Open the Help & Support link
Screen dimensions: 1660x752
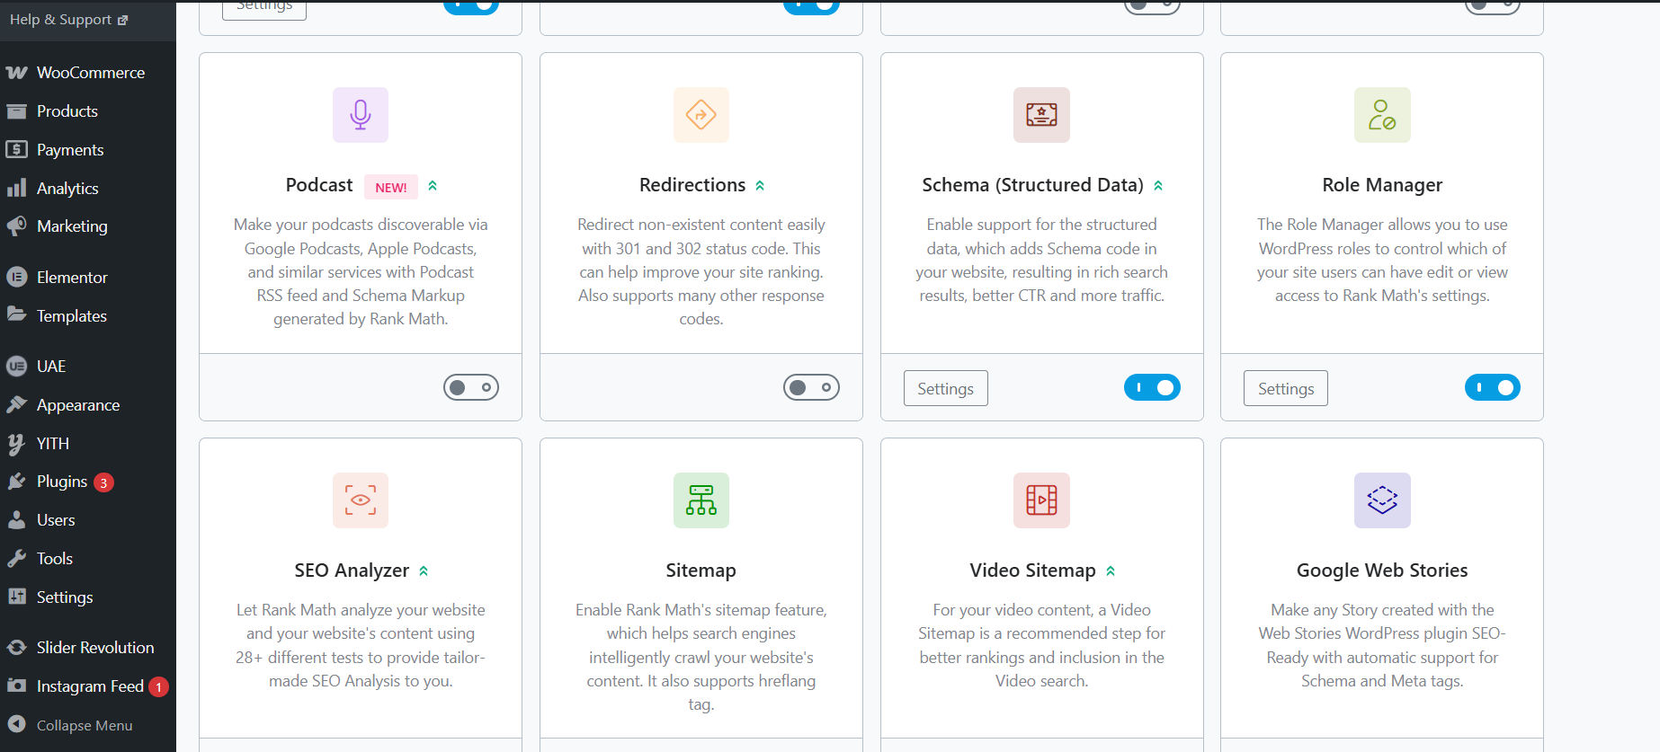tap(69, 20)
